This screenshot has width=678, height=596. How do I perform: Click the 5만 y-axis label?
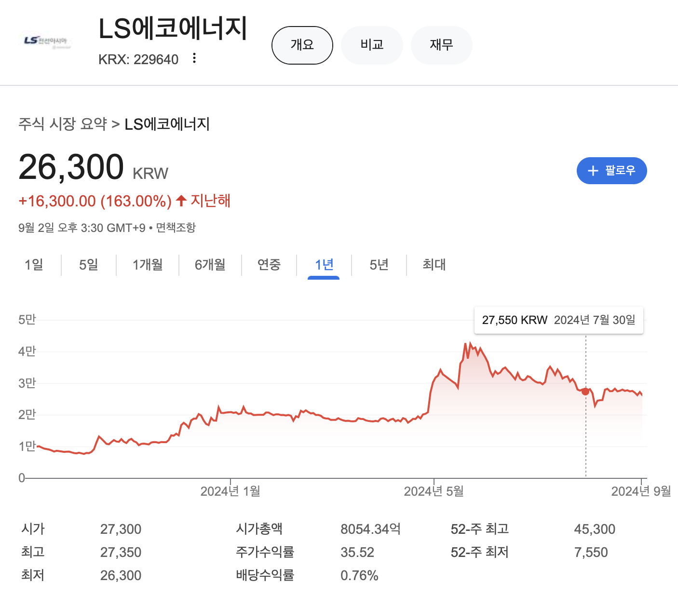27,320
